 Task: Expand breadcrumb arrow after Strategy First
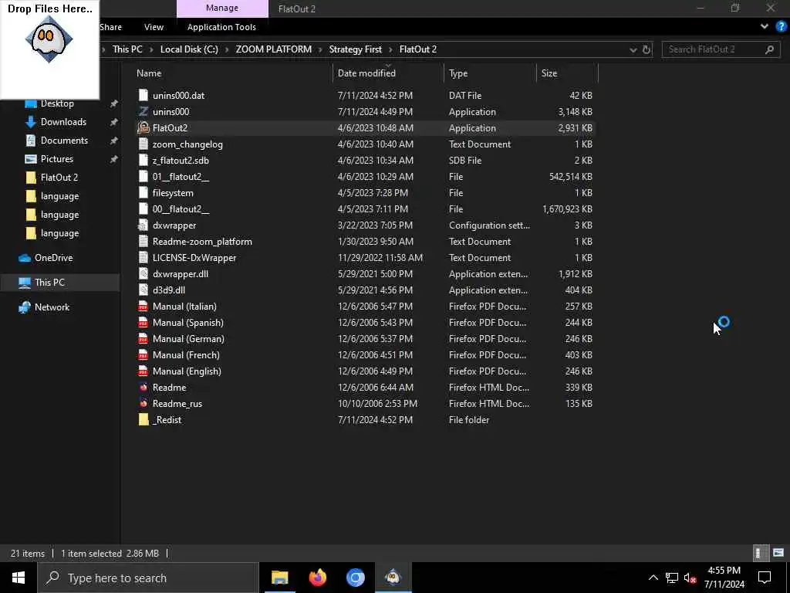[390, 49]
